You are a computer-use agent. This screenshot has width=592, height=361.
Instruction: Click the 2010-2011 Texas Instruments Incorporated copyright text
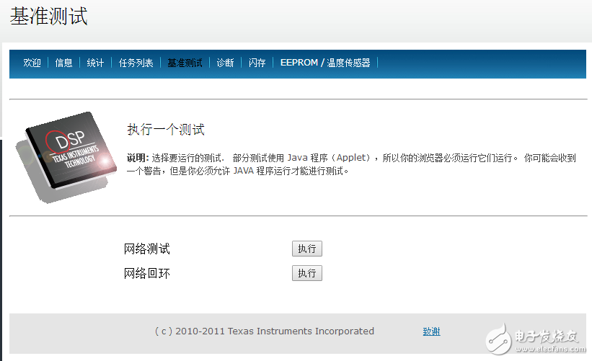(x=265, y=331)
